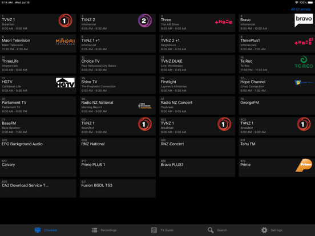The height and width of the screenshot is (236, 315).
Task: Tap the TV Guide grid icon
Action: click(x=154, y=230)
